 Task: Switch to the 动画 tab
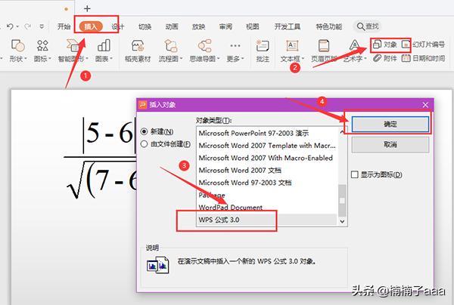(x=172, y=26)
